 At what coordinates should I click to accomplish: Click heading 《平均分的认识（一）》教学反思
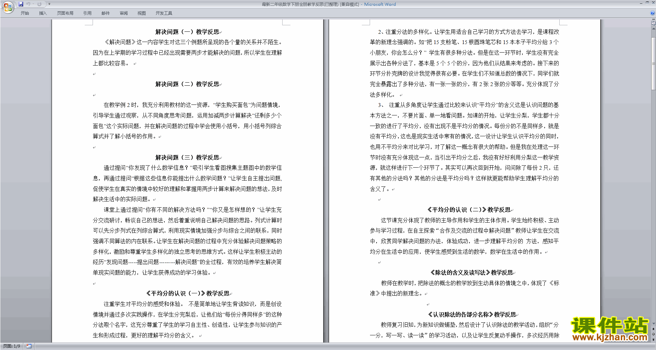188,293
